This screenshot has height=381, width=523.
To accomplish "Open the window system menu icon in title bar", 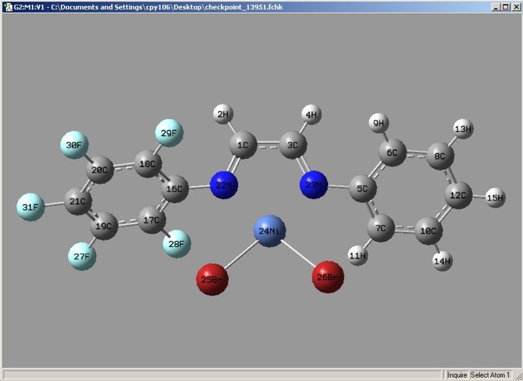I will point(8,6).
